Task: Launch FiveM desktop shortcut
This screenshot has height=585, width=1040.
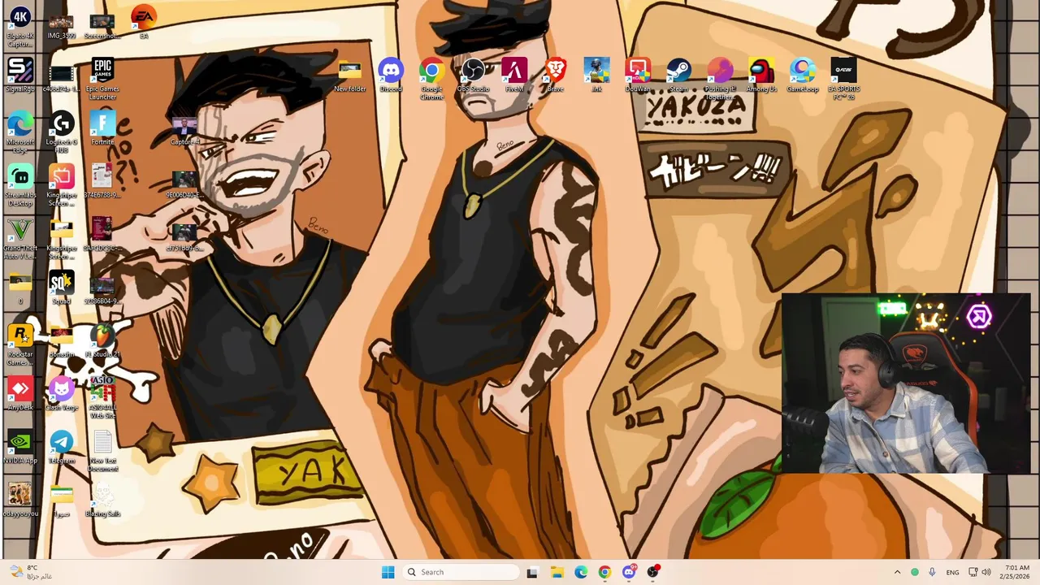Action: coord(514,75)
